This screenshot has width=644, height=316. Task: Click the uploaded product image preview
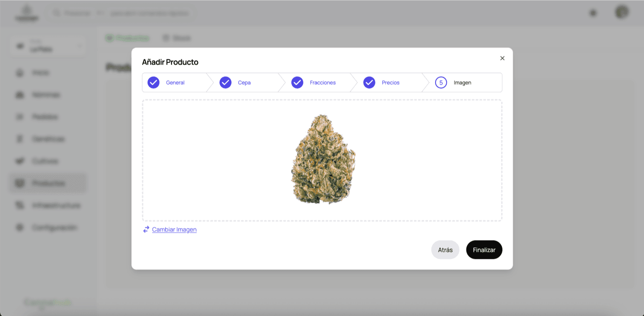323,159
